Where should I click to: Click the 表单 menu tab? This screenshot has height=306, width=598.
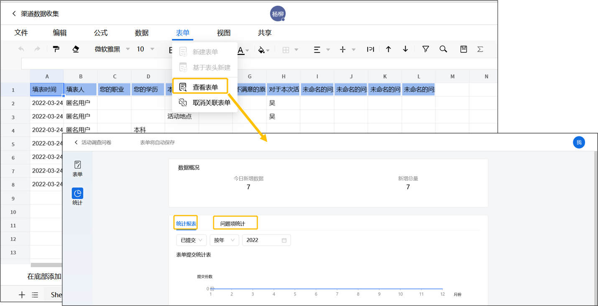[x=183, y=33]
